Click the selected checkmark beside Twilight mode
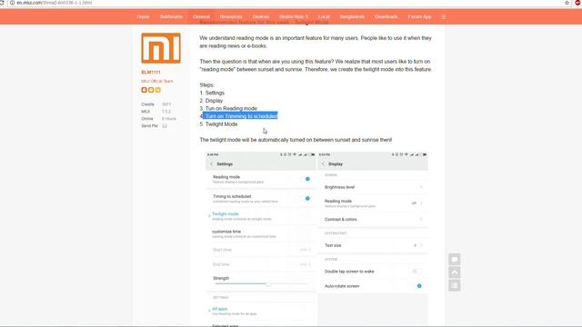The image size is (582, 327). pyautogui.click(x=209, y=215)
